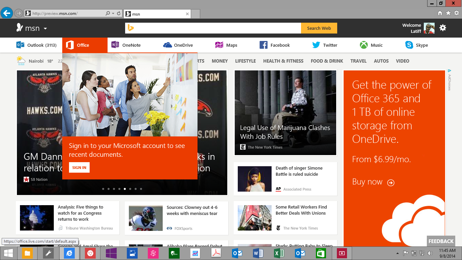Click the volume speaker tray icon
Image resolution: width=462 pixels, height=260 pixels.
point(430,253)
